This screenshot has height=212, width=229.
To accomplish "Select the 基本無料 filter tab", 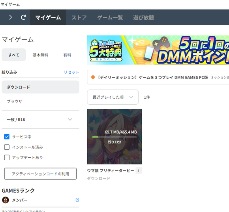I will pyautogui.click(x=40, y=55).
